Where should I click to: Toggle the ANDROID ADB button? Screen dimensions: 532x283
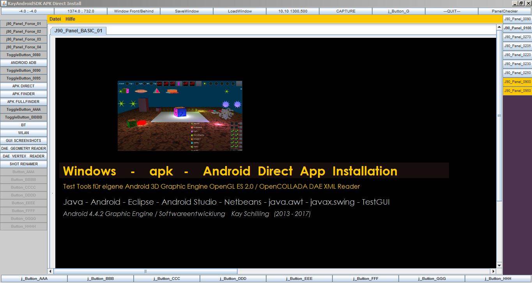[23, 63]
